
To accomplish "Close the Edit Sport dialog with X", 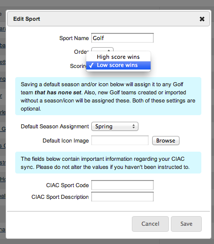I will tap(202, 19).
